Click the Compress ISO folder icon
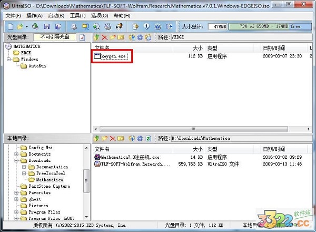 click(85, 26)
